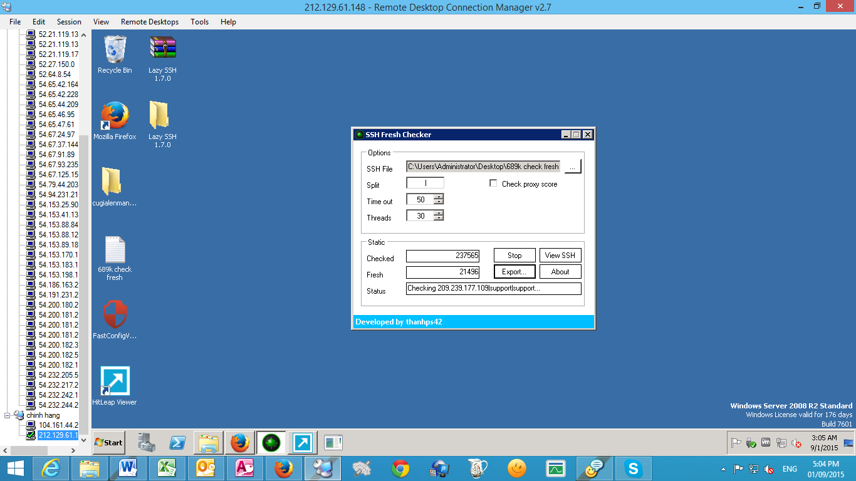
Task: Launch Mozilla Firefox from the remote desktop
Action: click(x=115, y=116)
